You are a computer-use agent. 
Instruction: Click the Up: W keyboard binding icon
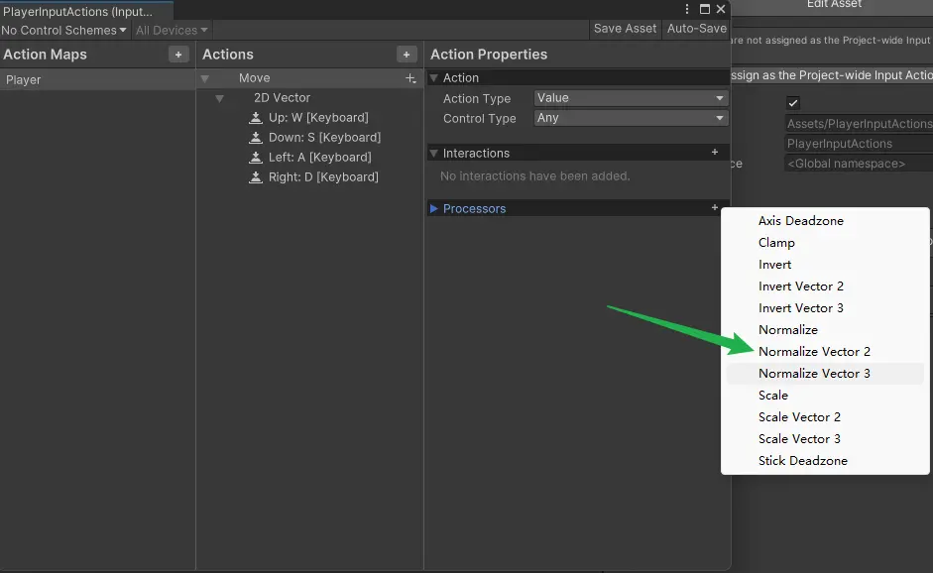point(256,118)
